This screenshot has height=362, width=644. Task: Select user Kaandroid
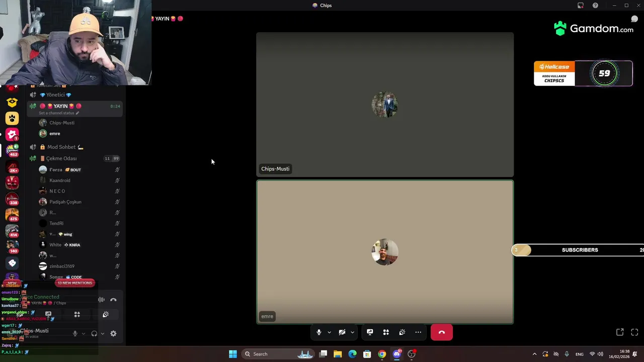[x=80, y=180]
